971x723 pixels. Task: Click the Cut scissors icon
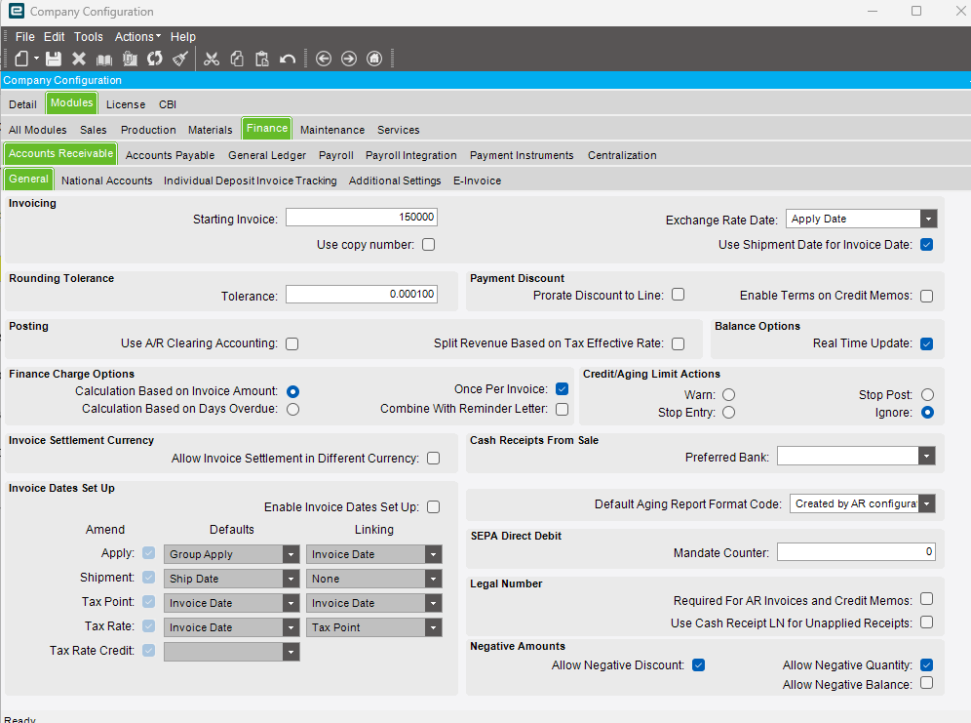(x=212, y=59)
